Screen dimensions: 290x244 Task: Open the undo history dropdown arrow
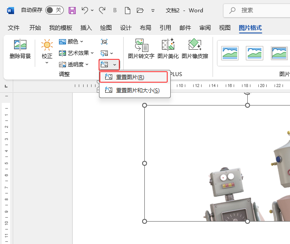coord(92,11)
